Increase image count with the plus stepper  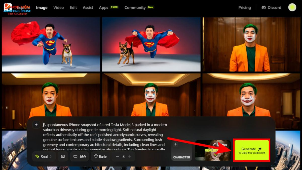click(129, 156)
